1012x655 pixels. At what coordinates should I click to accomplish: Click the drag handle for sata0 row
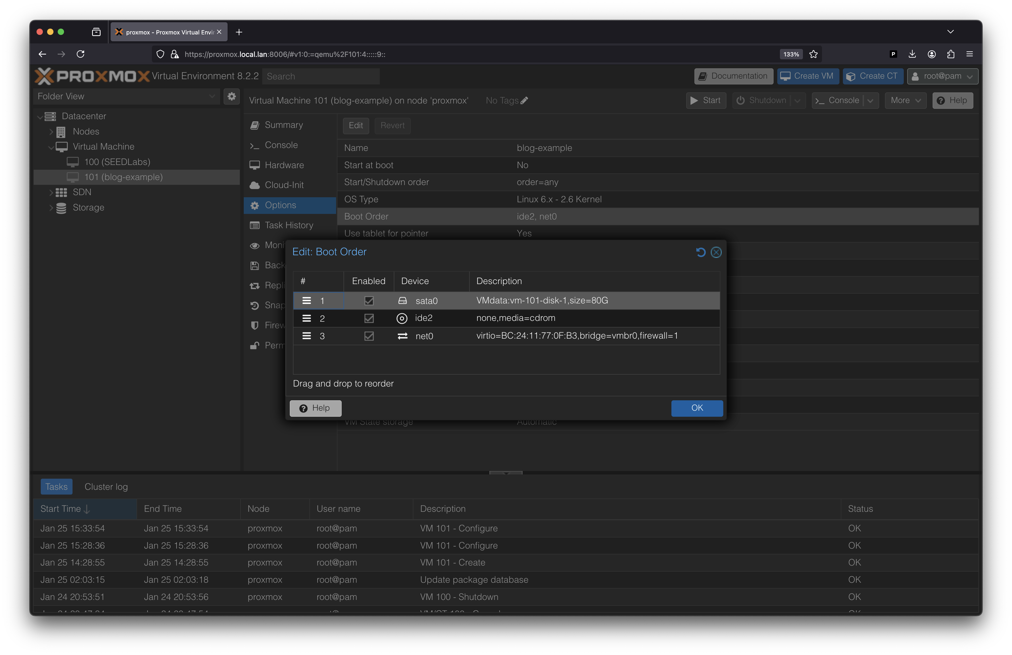click(306, 301)
